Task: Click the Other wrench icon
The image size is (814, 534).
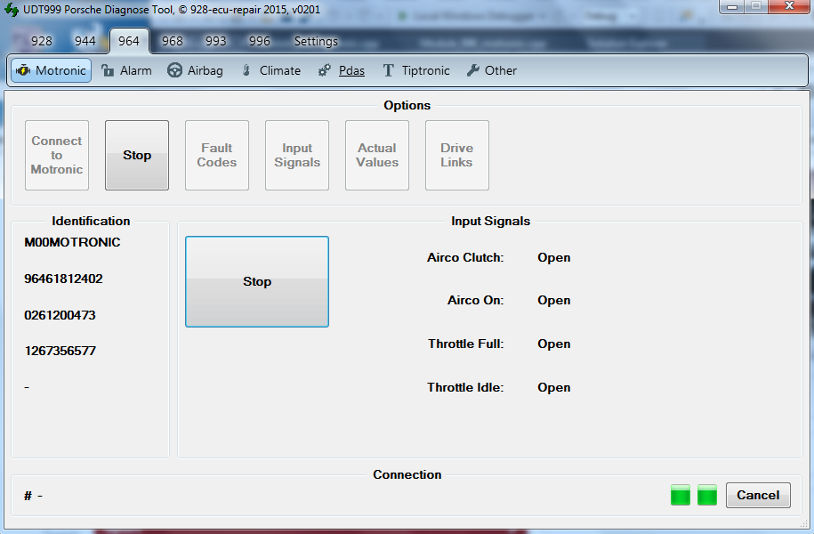Action: click(472, 70)
